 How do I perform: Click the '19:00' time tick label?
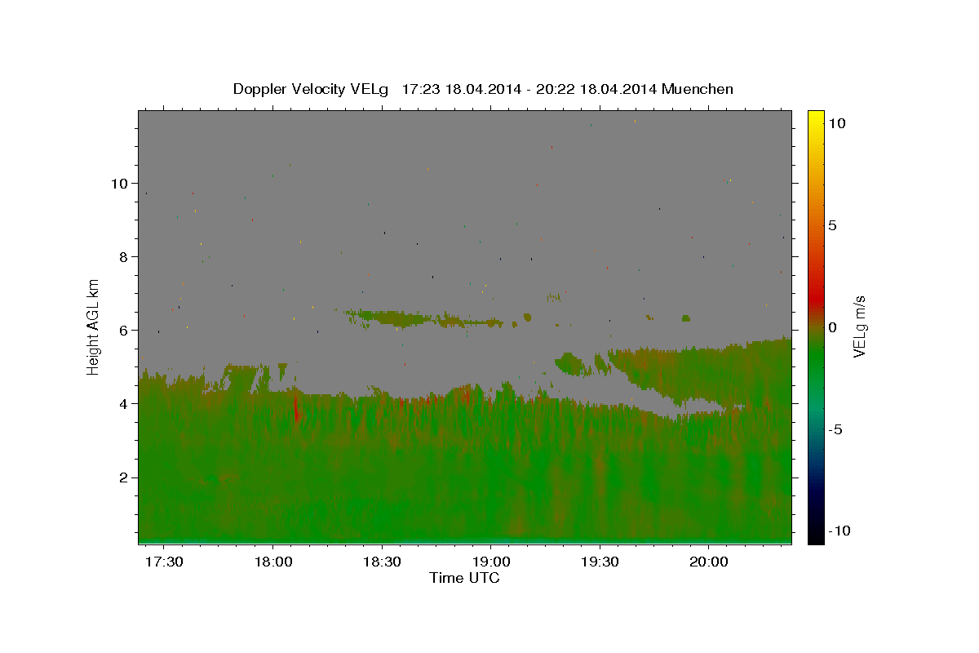pos(491,562)
